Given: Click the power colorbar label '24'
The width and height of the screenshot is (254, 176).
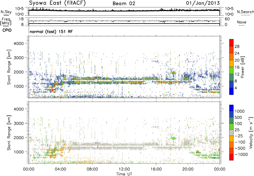Looking at the screenshot, I should (x=237, y=53).
